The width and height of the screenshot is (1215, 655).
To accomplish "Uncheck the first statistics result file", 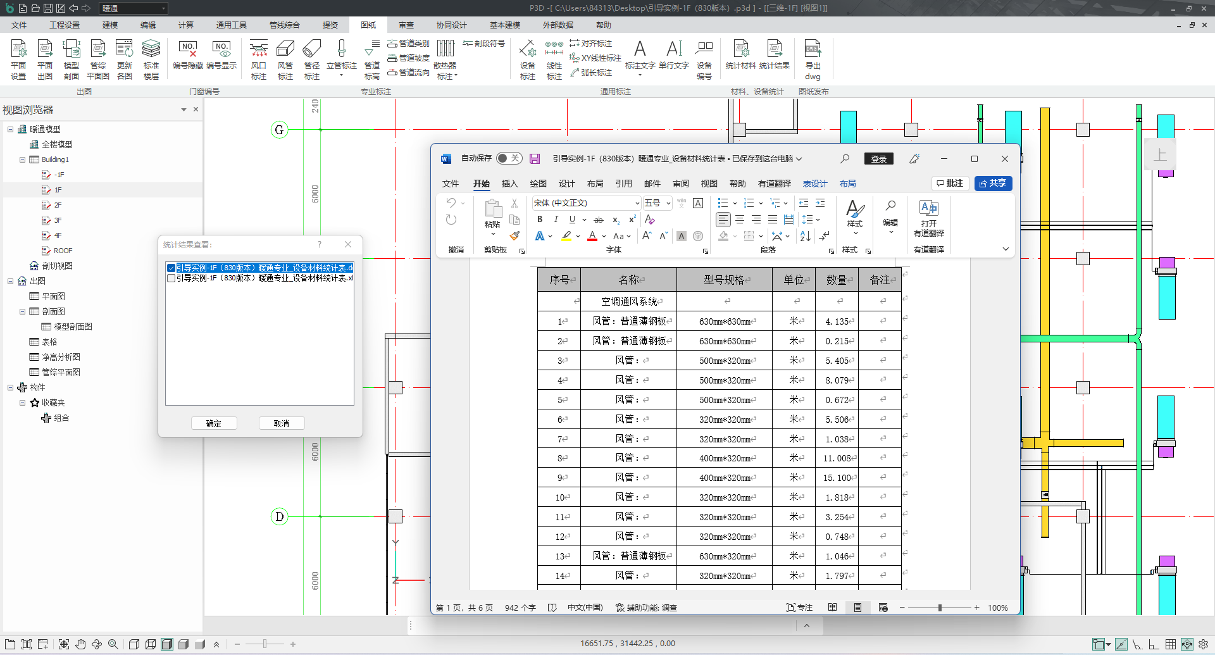I will click(171, 268).
